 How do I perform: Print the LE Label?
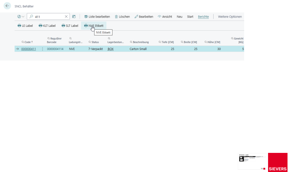tap(25, 25)
